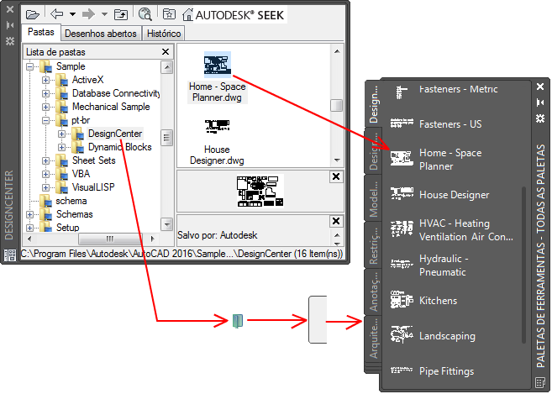Expand the VBA folder
Image resolution: width=552 pixels, height=394 pixels.
tap(45, 174)
